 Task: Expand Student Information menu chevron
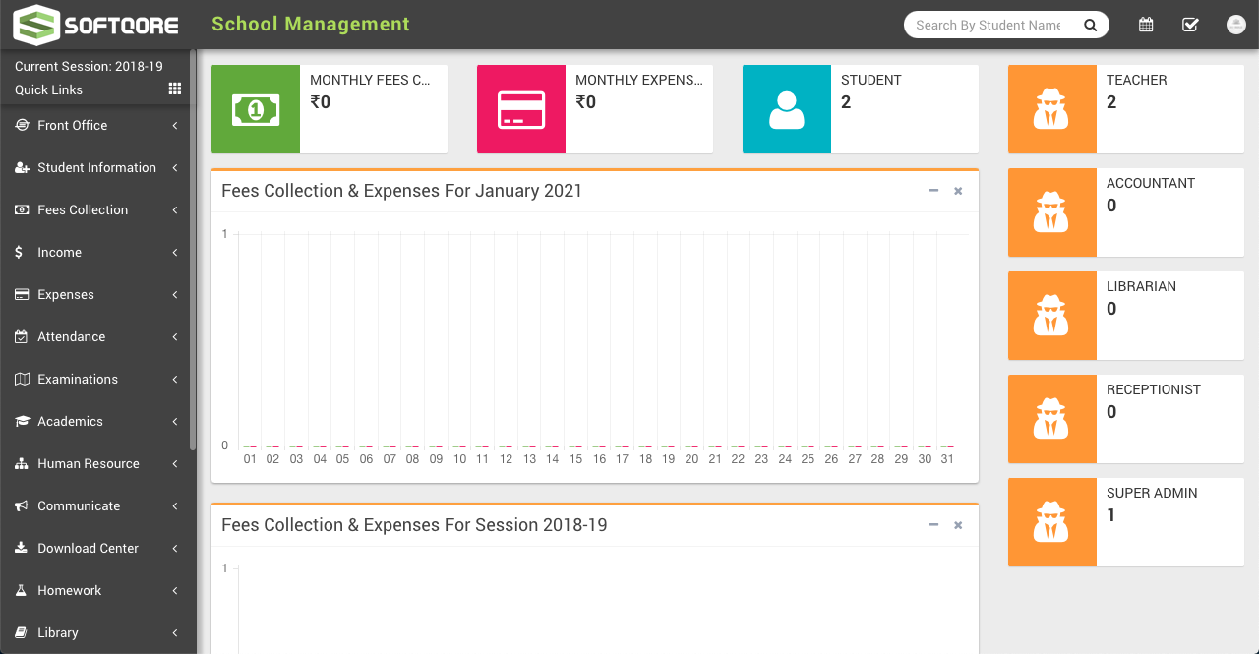point(175,167)
